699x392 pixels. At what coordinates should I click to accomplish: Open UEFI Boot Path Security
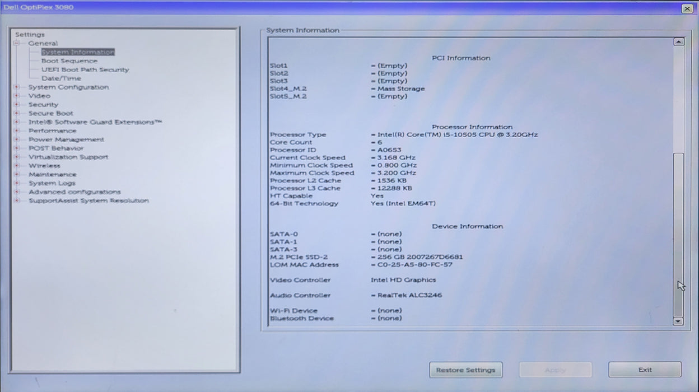tap(85, 70)
